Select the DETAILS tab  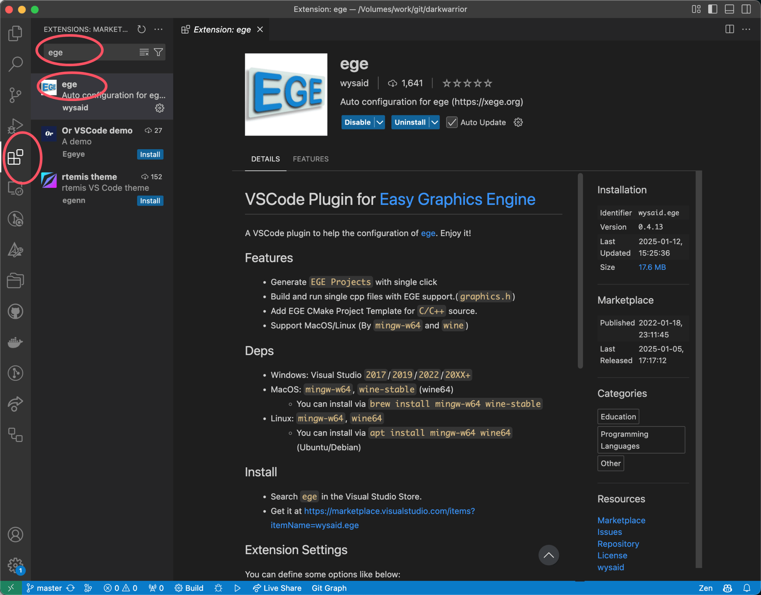265,159
